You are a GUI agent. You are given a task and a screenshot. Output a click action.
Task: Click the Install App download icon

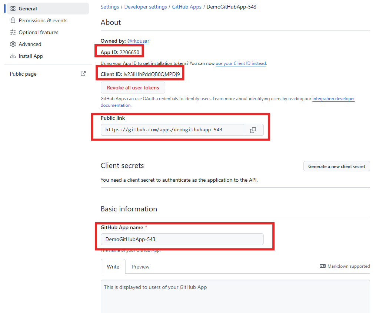pyautogui.click(x=13, y=56)
